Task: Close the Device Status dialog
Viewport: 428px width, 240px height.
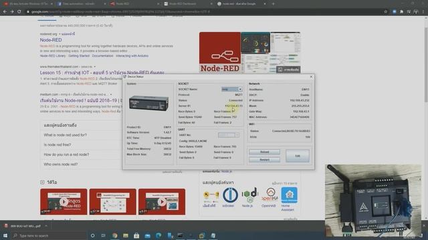Action: pos(311,77)
